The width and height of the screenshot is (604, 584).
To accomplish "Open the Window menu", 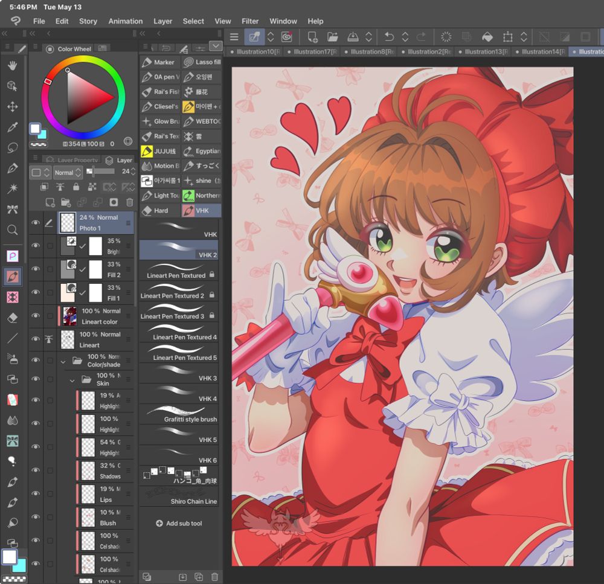I will click(283, 21).
